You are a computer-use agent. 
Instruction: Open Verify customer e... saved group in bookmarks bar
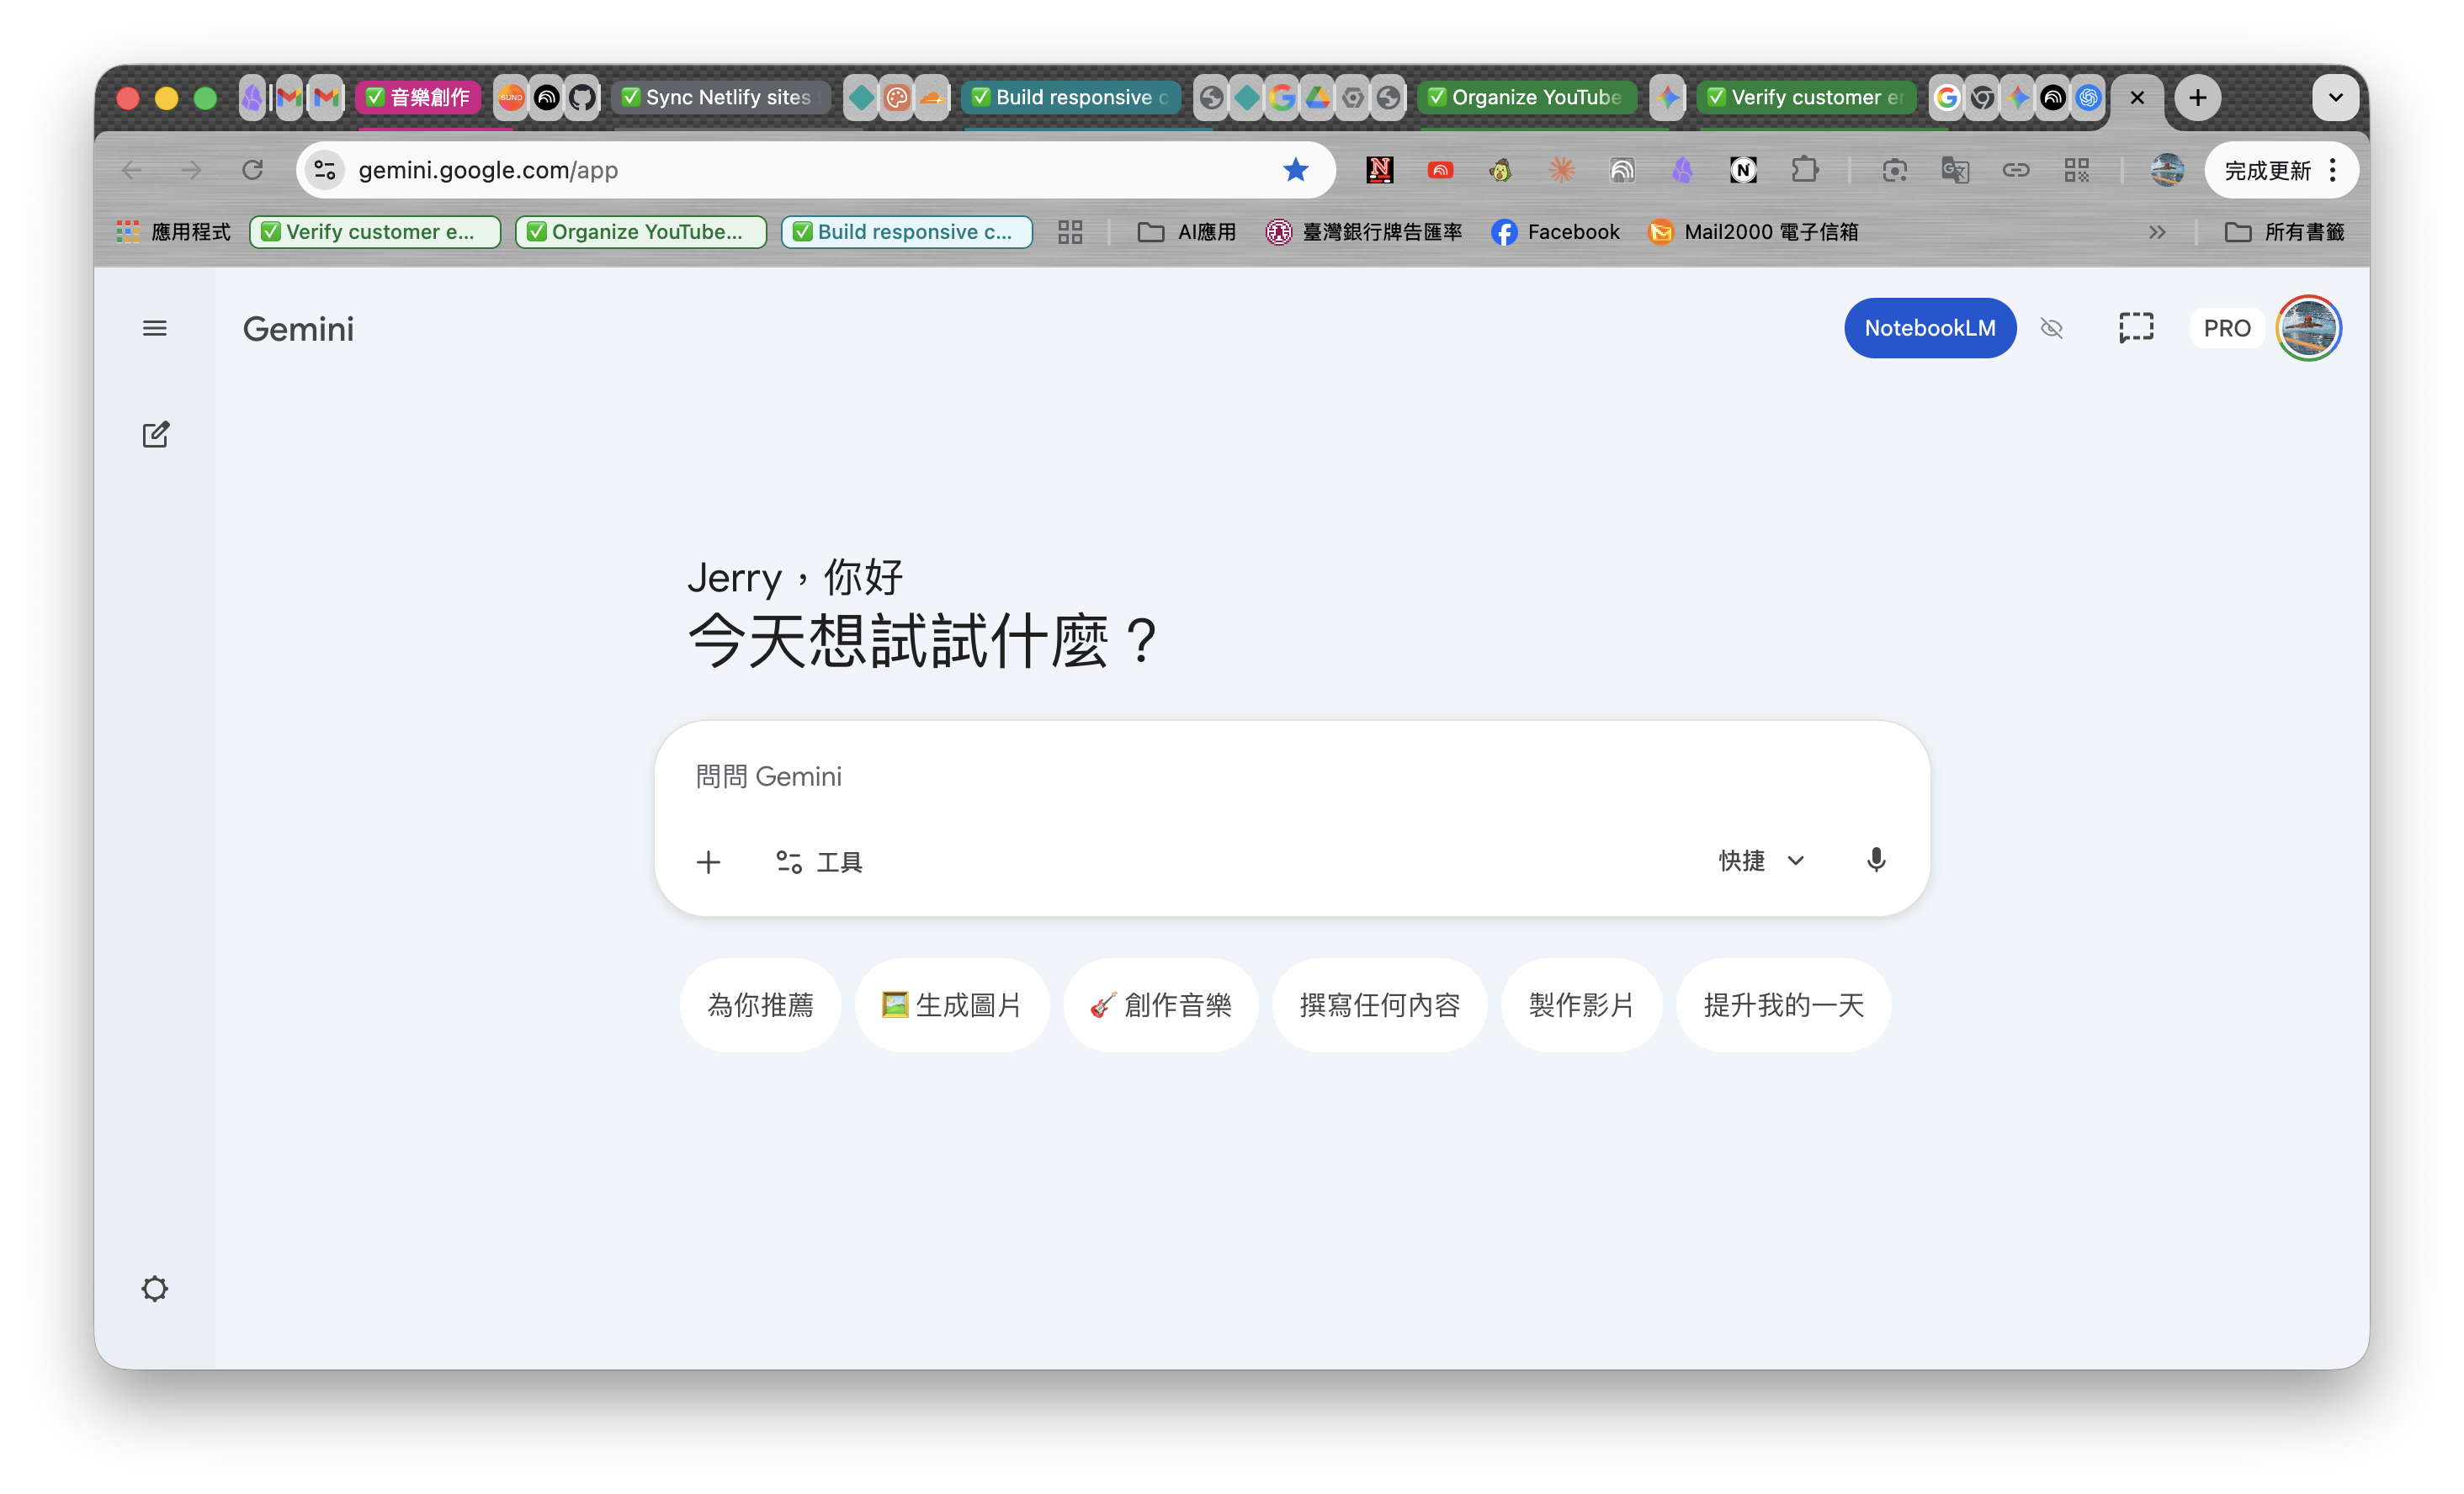coord(375,232)
